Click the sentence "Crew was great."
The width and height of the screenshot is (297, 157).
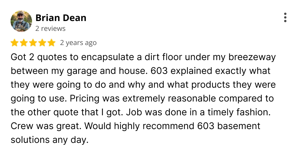point(46,126)
